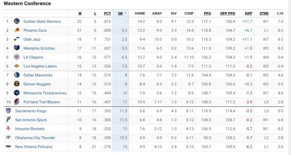
Task: Click the Golden State Warriors logo icon
Action: pyautogui.click(x=16, y=21)
